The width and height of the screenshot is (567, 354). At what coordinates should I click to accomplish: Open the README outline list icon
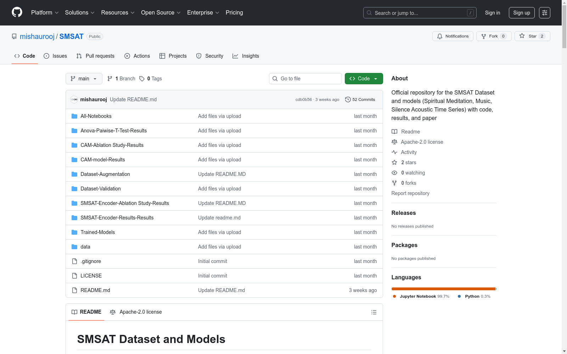tap(374, 312)
